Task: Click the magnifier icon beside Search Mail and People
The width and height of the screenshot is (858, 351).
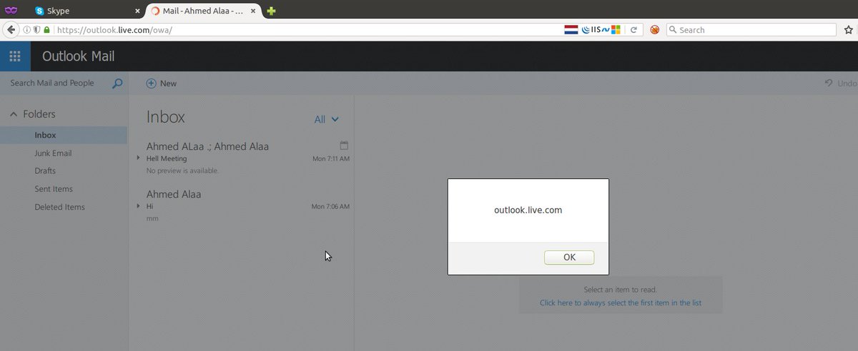Action: (118, 83)
